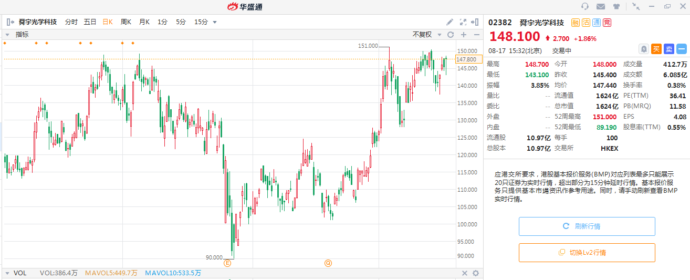Select the 月K monthly candlestick tab
The height and width of the screenshot is (280, 690).
(144, 22)
